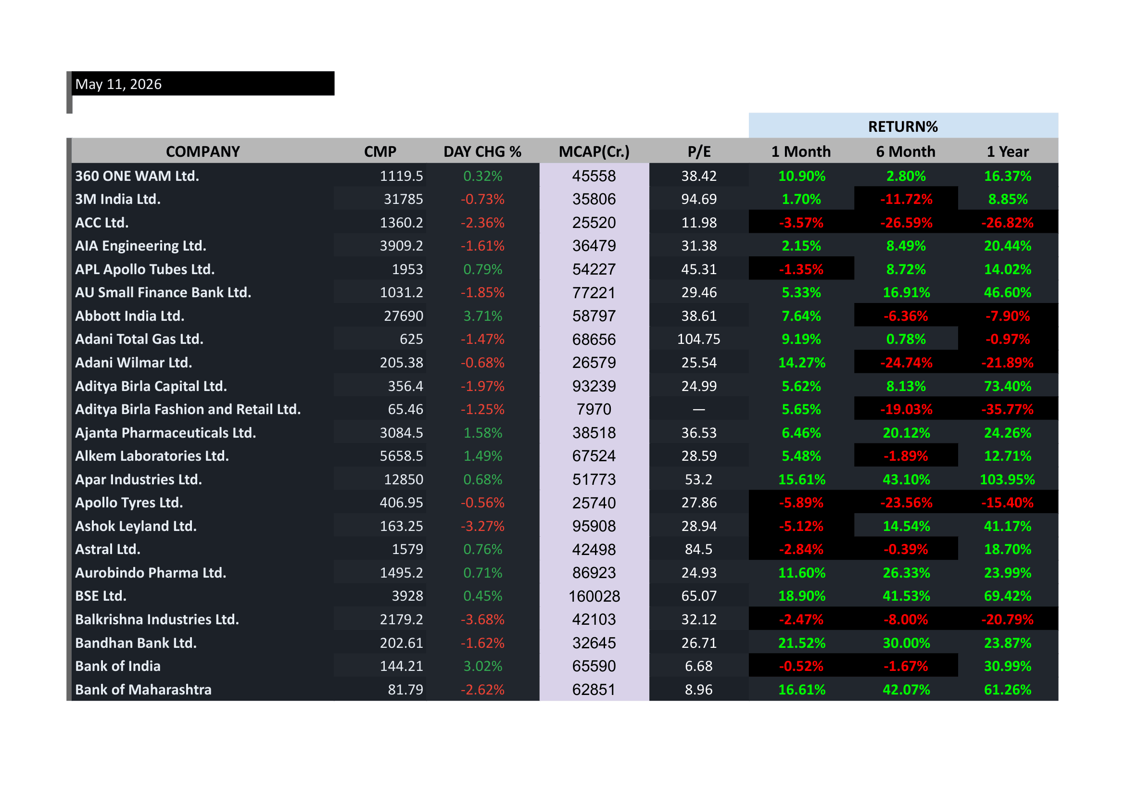Click P/E value 84.5 for Astral
Image resolution: width=1125 pixels, height=795 pixels.
click(x=699, y=549)
